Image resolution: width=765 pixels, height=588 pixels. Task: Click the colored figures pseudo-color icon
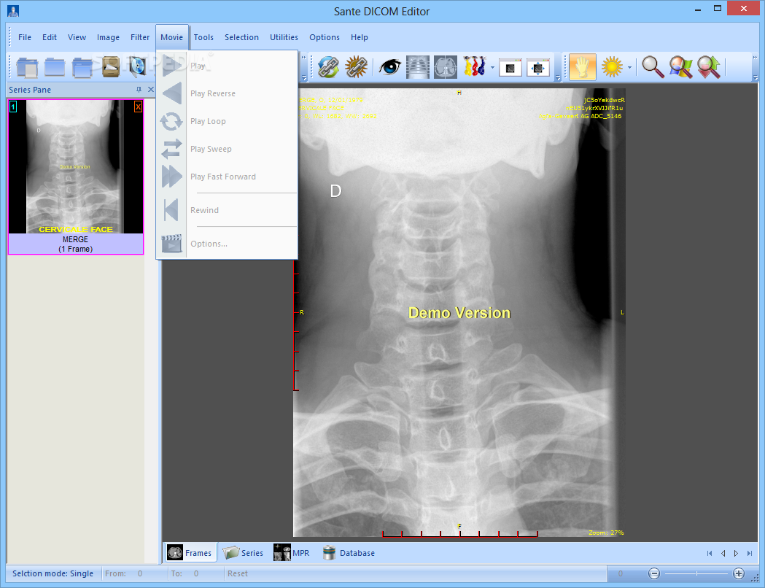[475, 67]
